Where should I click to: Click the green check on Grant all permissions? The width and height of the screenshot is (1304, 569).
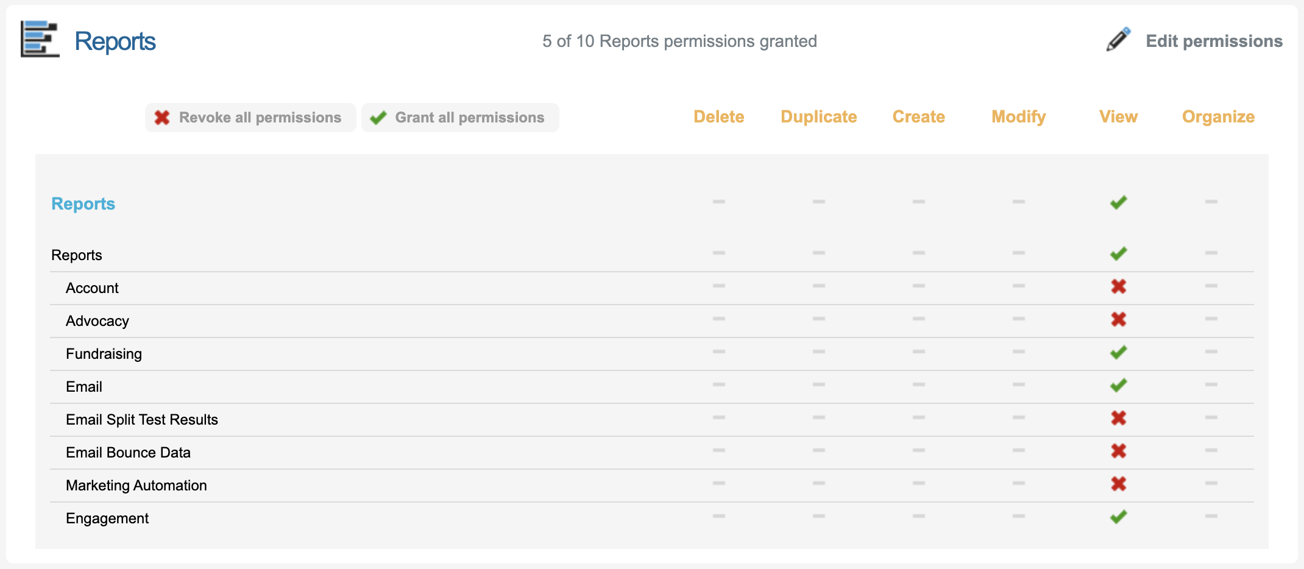[x=378, y=118]
